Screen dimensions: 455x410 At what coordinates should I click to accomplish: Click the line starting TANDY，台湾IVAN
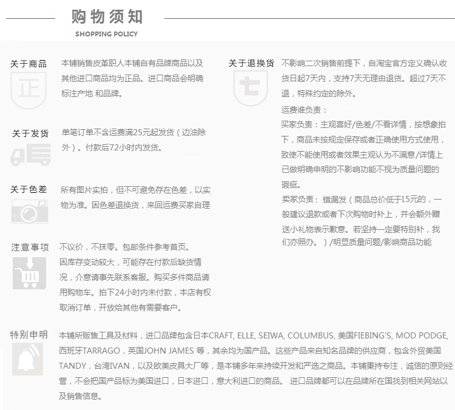pos(255,366)
